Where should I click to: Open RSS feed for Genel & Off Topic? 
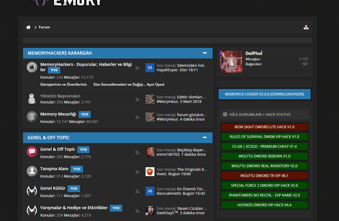pos(137,152)
